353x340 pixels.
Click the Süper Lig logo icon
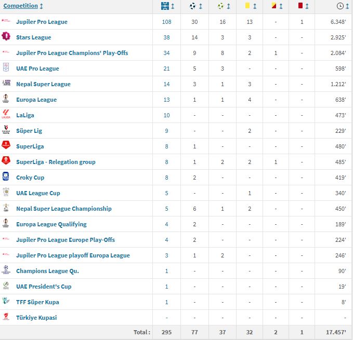6,129
